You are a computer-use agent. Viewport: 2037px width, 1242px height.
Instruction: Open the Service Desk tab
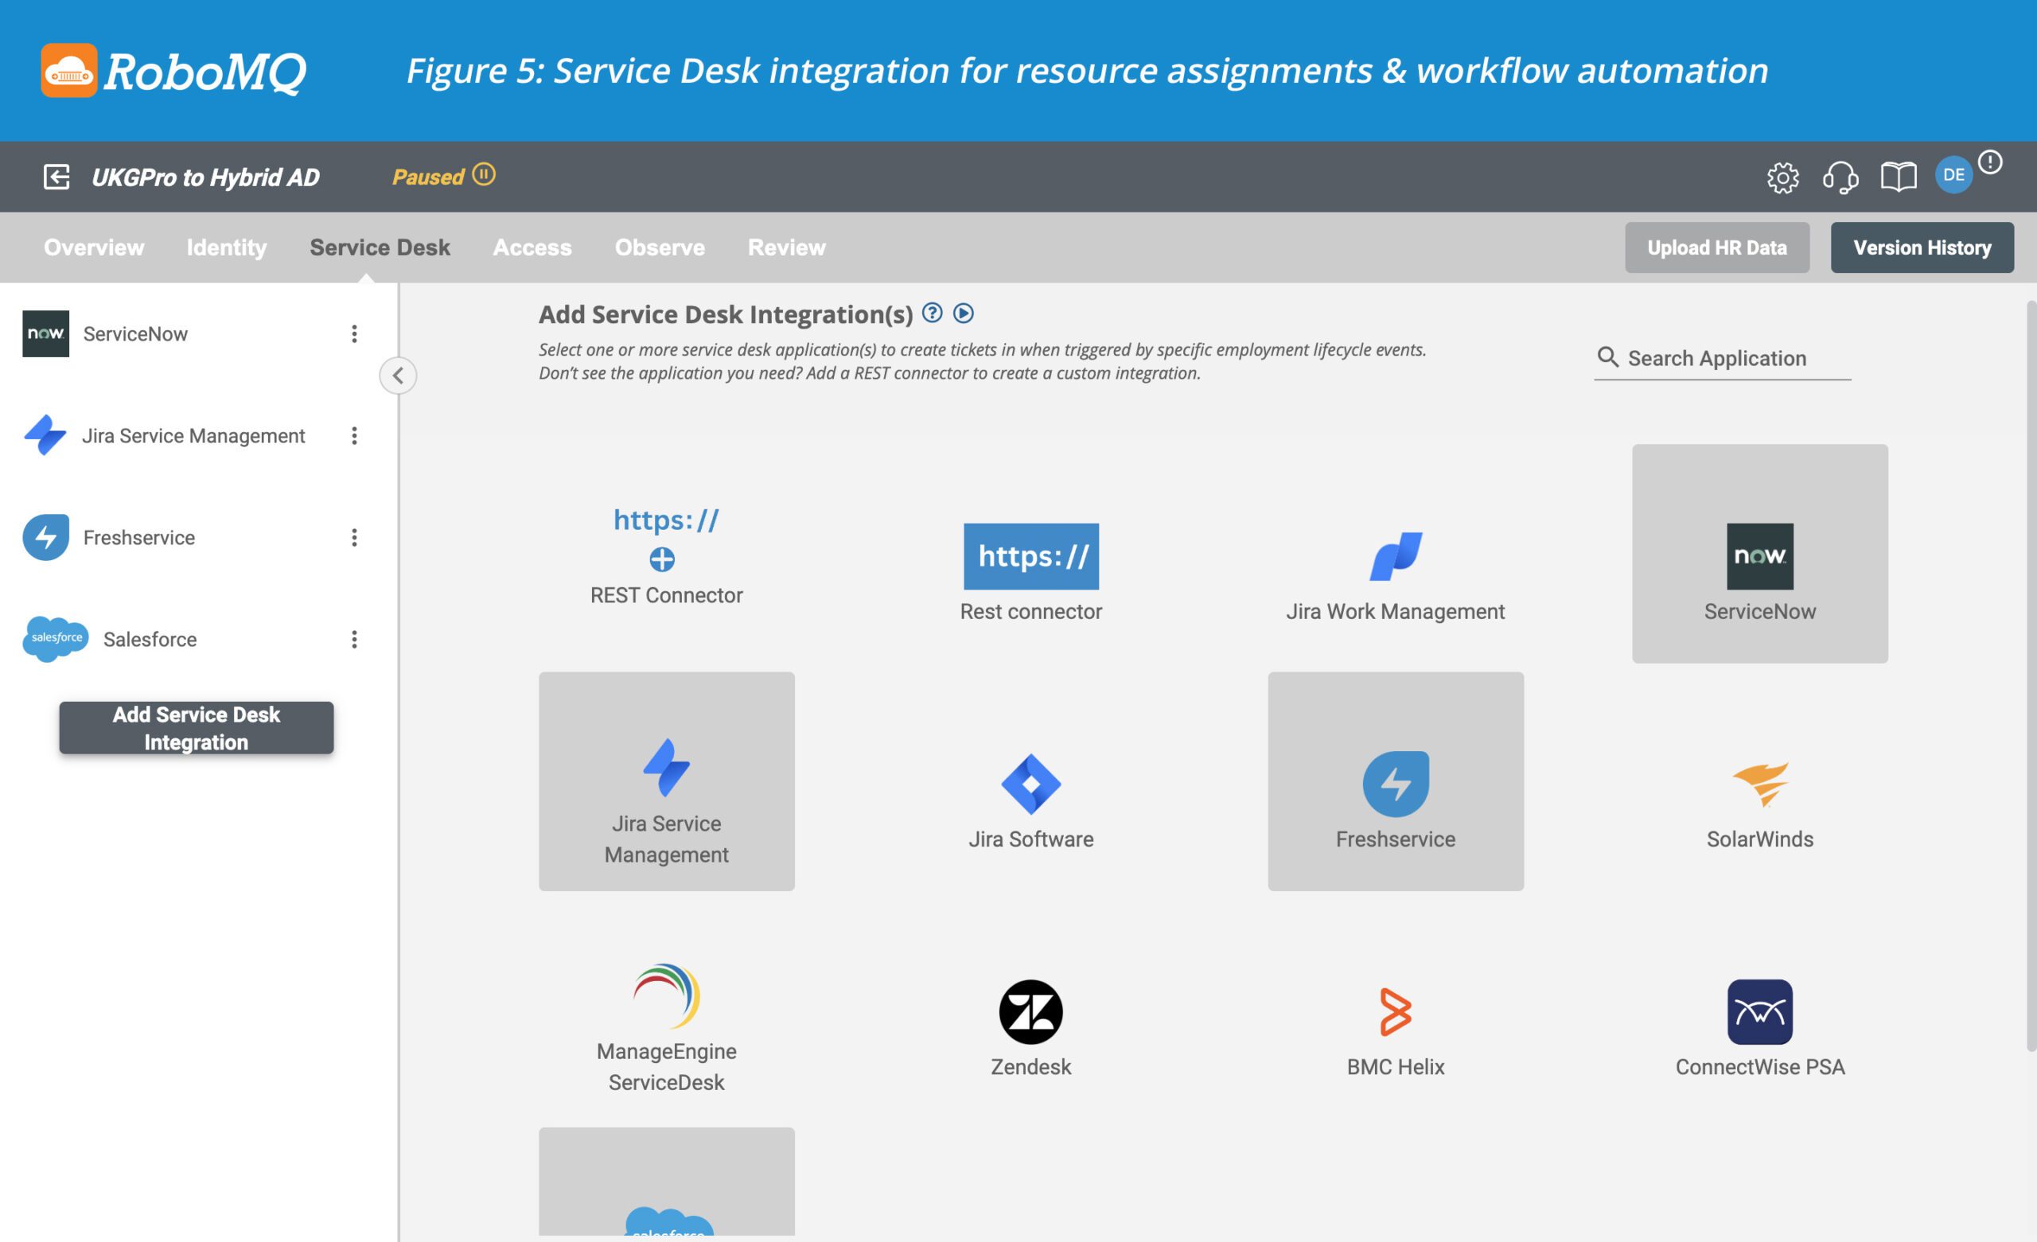[x=380, y=247]
